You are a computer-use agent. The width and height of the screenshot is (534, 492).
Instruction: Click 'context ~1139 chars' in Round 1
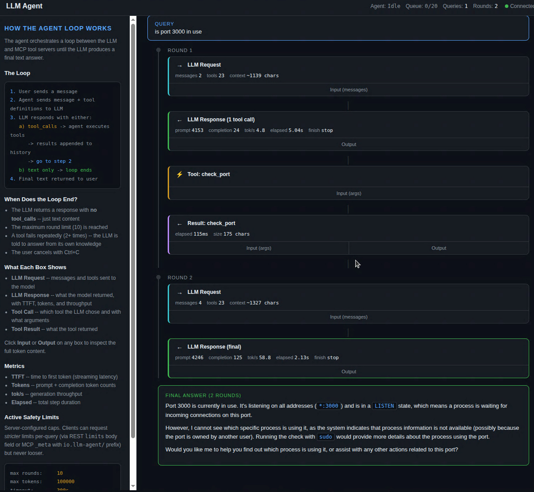(254, 75)
